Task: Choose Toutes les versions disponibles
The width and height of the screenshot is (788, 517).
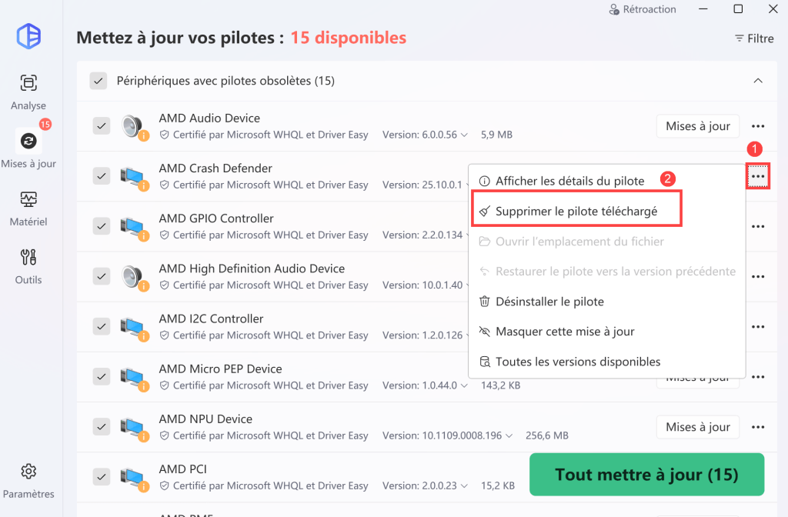Action: 606,362
